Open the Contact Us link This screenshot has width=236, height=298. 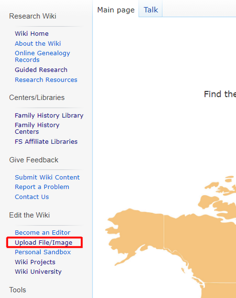coord(32,197)
